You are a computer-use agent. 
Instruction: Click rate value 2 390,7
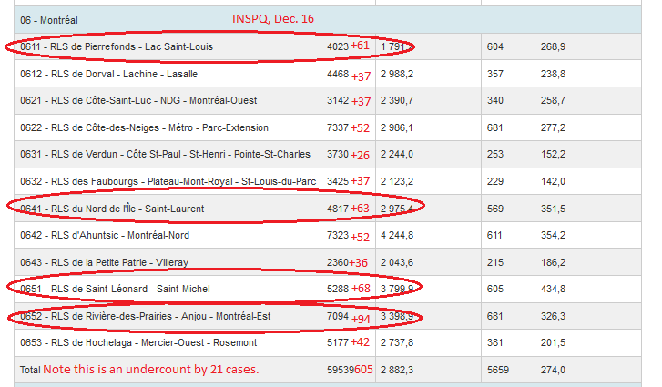click(397, 101)
